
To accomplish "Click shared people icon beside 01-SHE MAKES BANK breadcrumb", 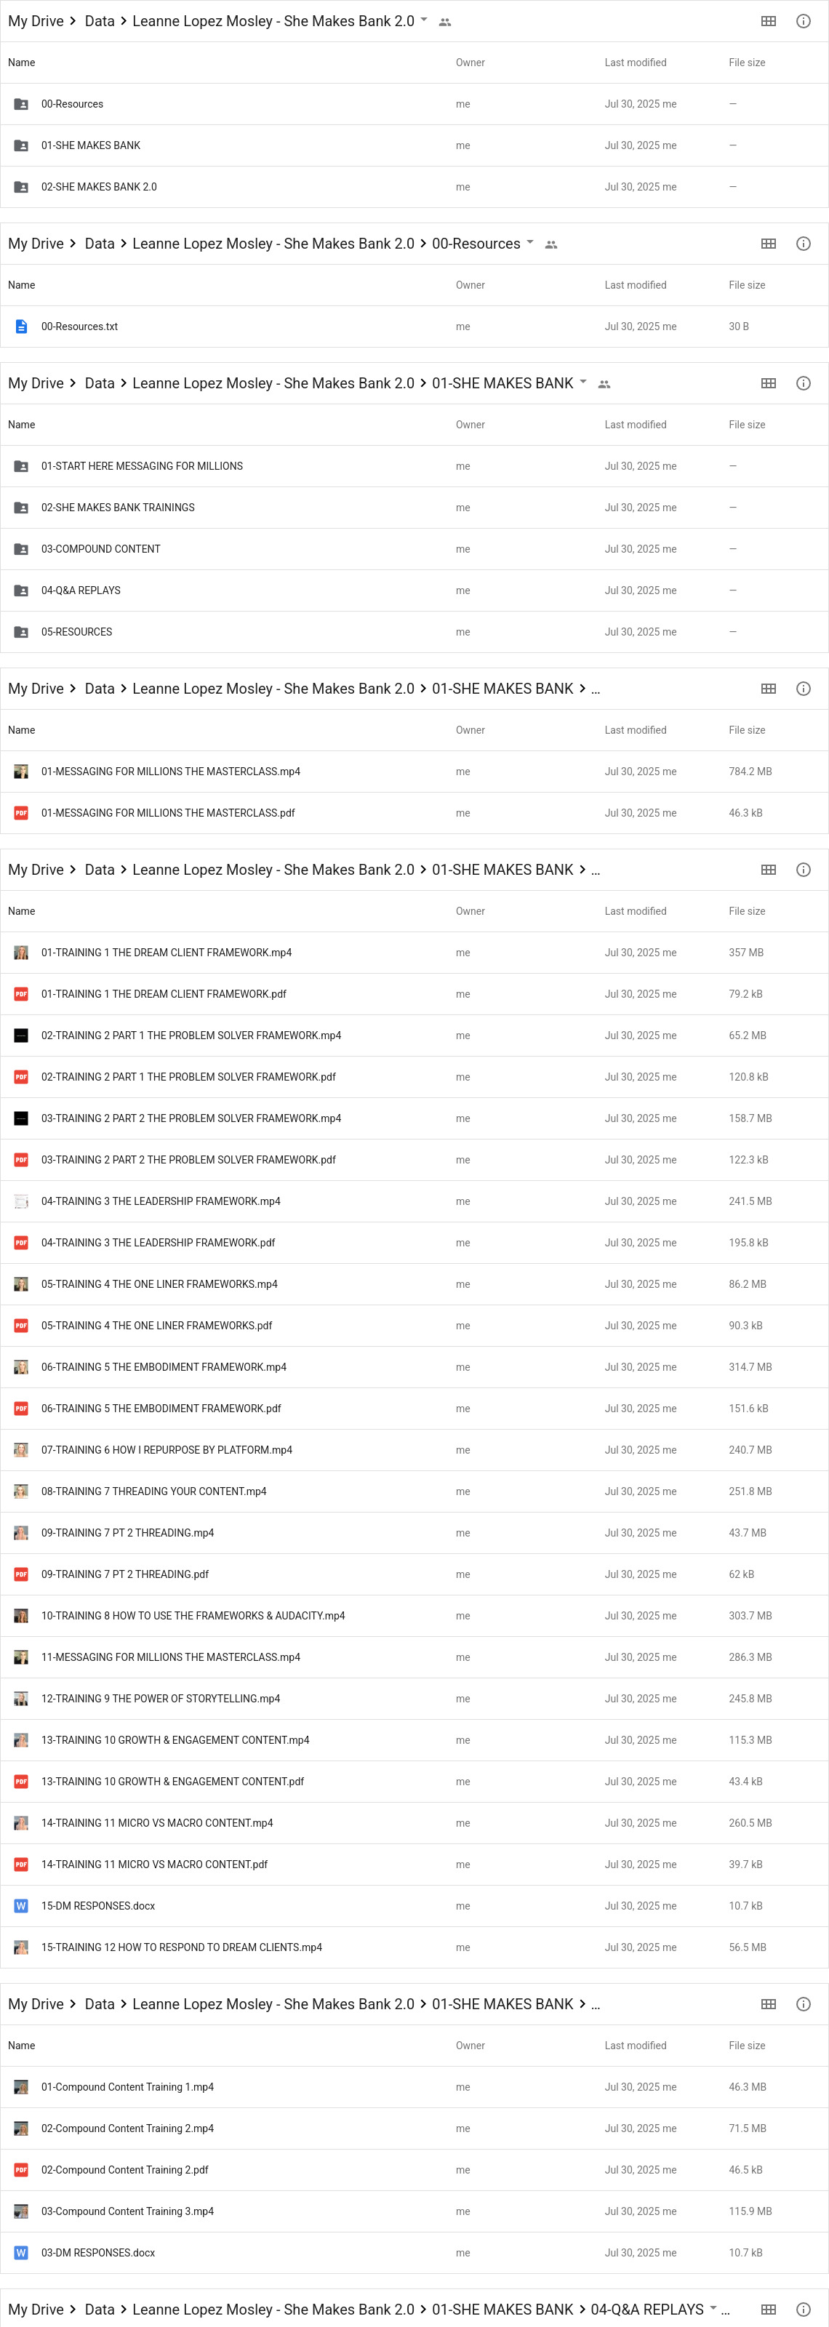I will [x=604, y=384].
